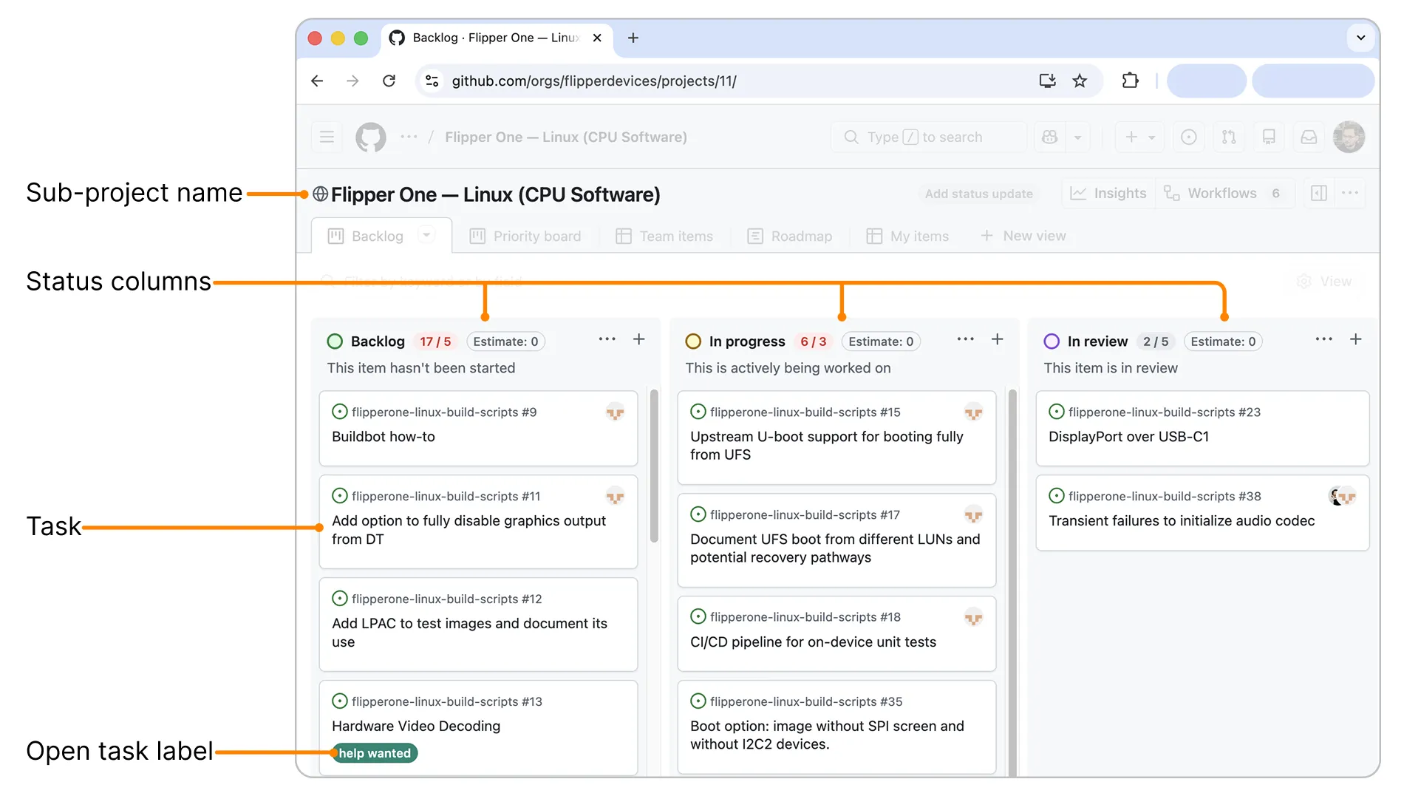Image resolution: width=1404 pixels, height=796 pixels.
Task: Open In progress column ellipsis menu
Action: pyautogui.click(x=966, y=339)
